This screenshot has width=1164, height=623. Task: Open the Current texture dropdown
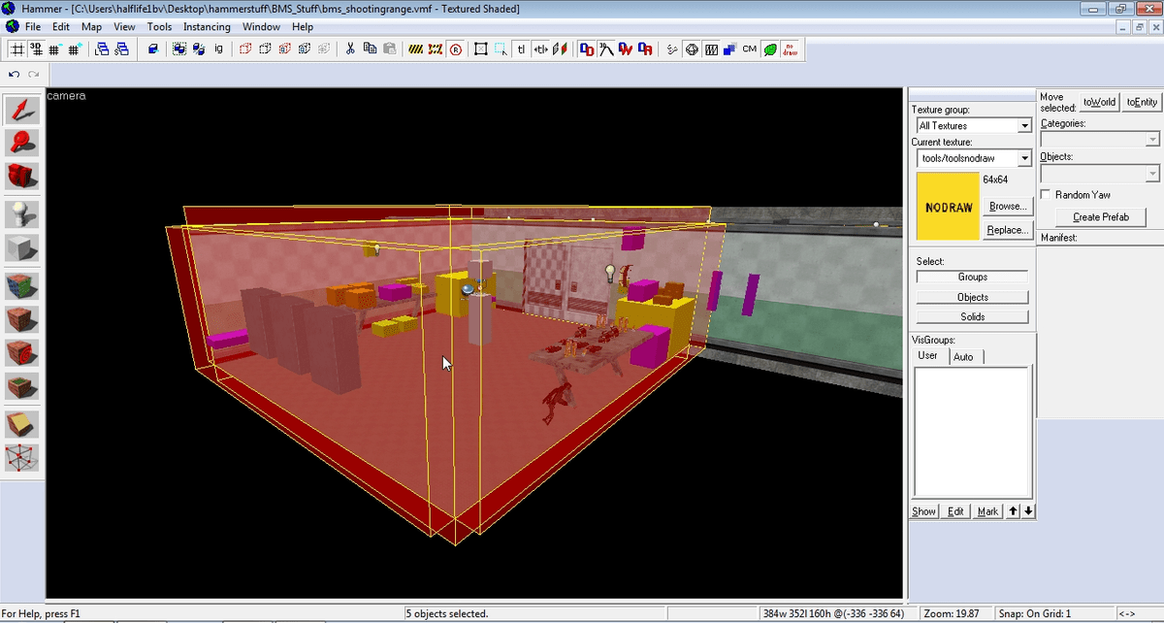point(1024,158)
